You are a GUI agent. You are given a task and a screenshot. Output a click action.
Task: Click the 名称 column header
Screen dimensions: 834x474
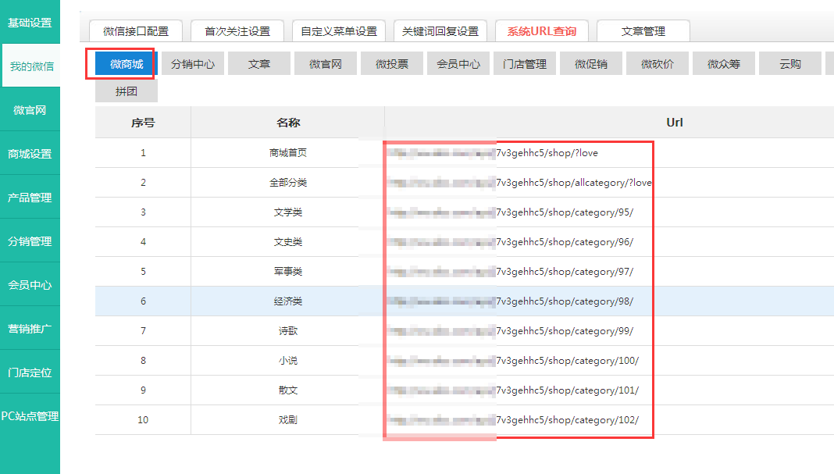coord(288,123)
